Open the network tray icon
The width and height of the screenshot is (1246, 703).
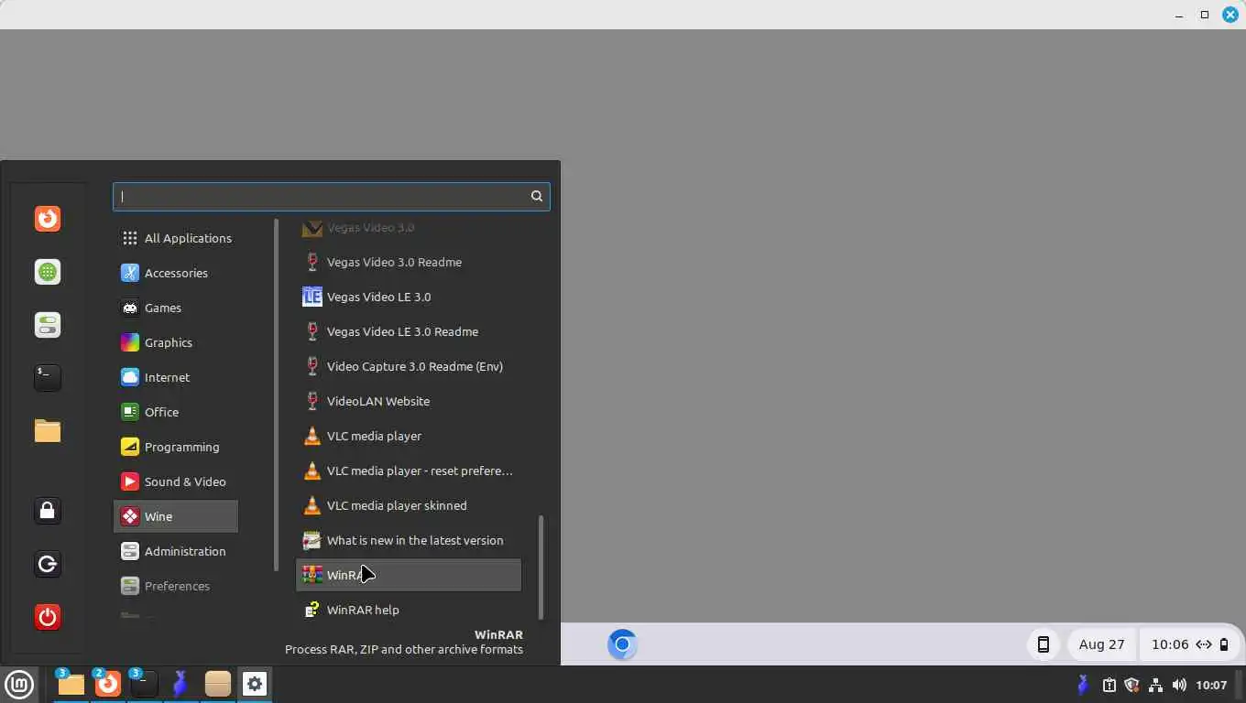[x=1155, y=685]
